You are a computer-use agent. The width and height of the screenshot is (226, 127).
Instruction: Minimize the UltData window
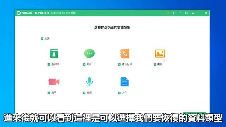coord(200,13)
